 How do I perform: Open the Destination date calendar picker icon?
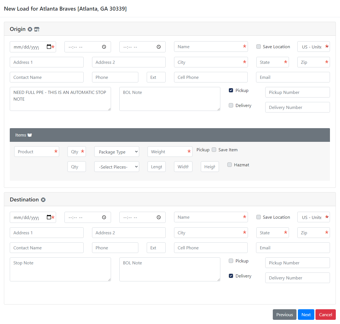(49, 217)
